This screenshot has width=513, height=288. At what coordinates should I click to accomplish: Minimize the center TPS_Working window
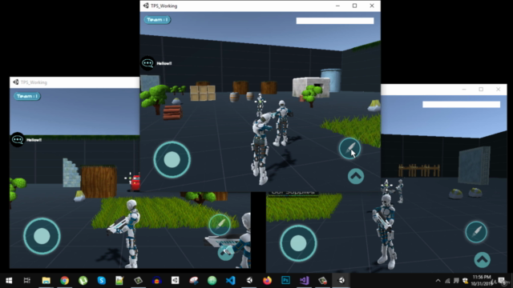pos(337,6)
